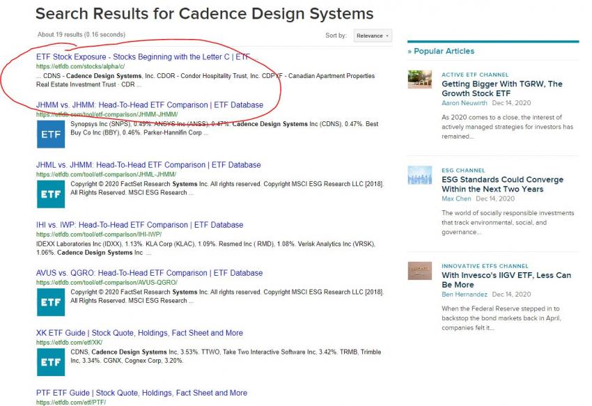This screenshot has height=406, width=592.
Task: Open the PTF ETF Guide result
Action: point(141,393)
